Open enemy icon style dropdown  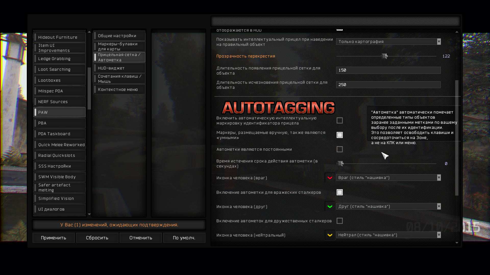[388, 178]
